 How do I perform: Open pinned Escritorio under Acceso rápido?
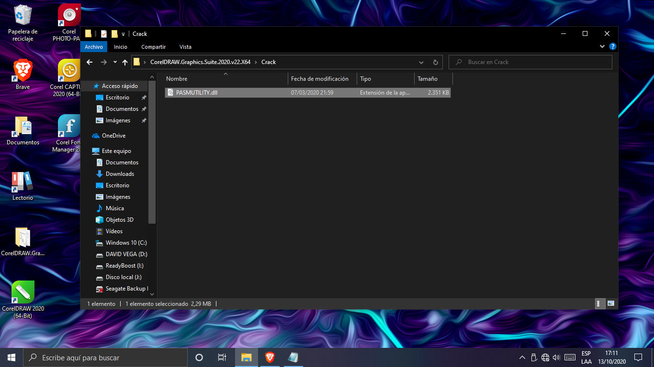[x=118, y=97]
